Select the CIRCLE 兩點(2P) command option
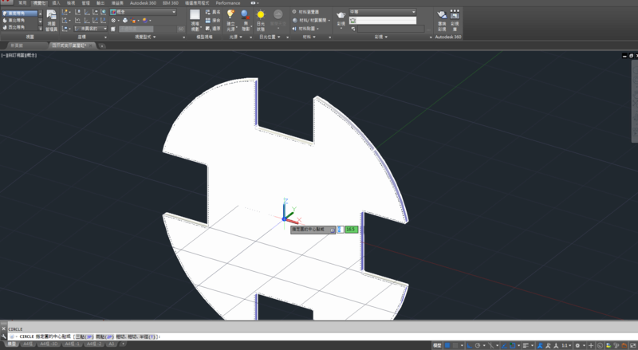Image resolution: width=638 pixels, height=350 pixels. (x=105, y=336)
